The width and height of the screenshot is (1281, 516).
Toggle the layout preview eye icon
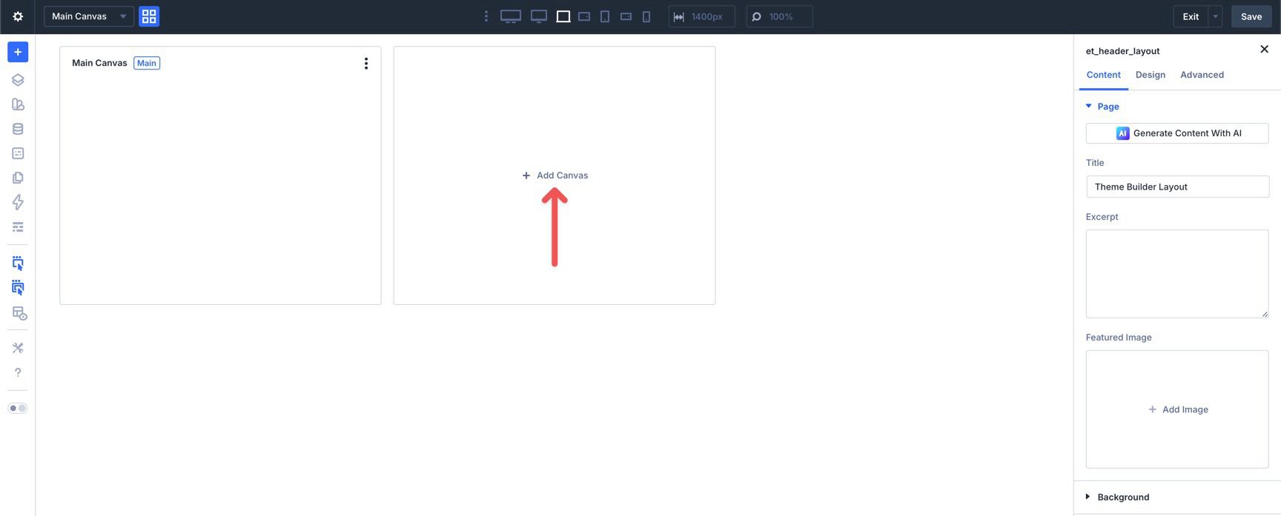pos(19,313)
